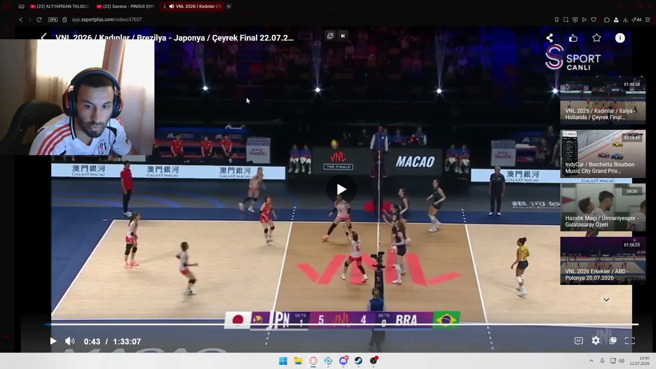Open the pop-out icon next to the title

coord(330,36)
